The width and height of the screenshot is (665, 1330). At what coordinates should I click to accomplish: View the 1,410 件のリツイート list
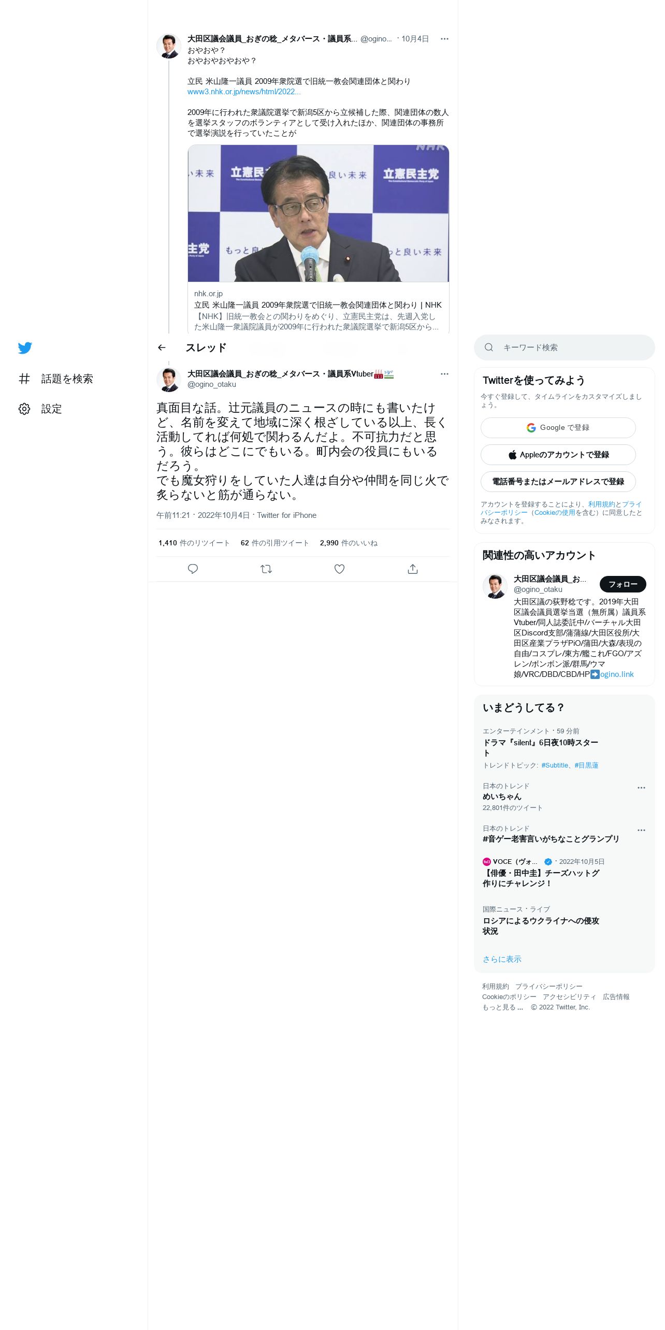point(194,543)
